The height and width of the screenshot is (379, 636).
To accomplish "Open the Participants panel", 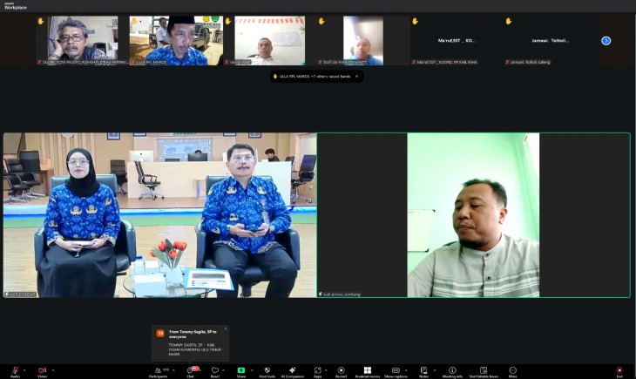I will click(x=159, y=370).
